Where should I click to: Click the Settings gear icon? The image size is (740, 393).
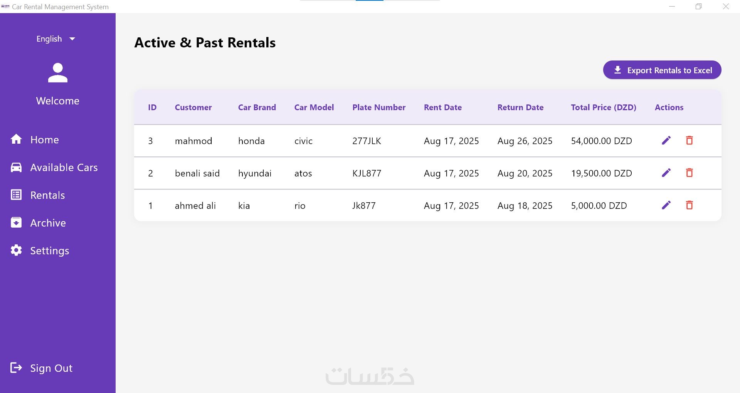[16, 250]
